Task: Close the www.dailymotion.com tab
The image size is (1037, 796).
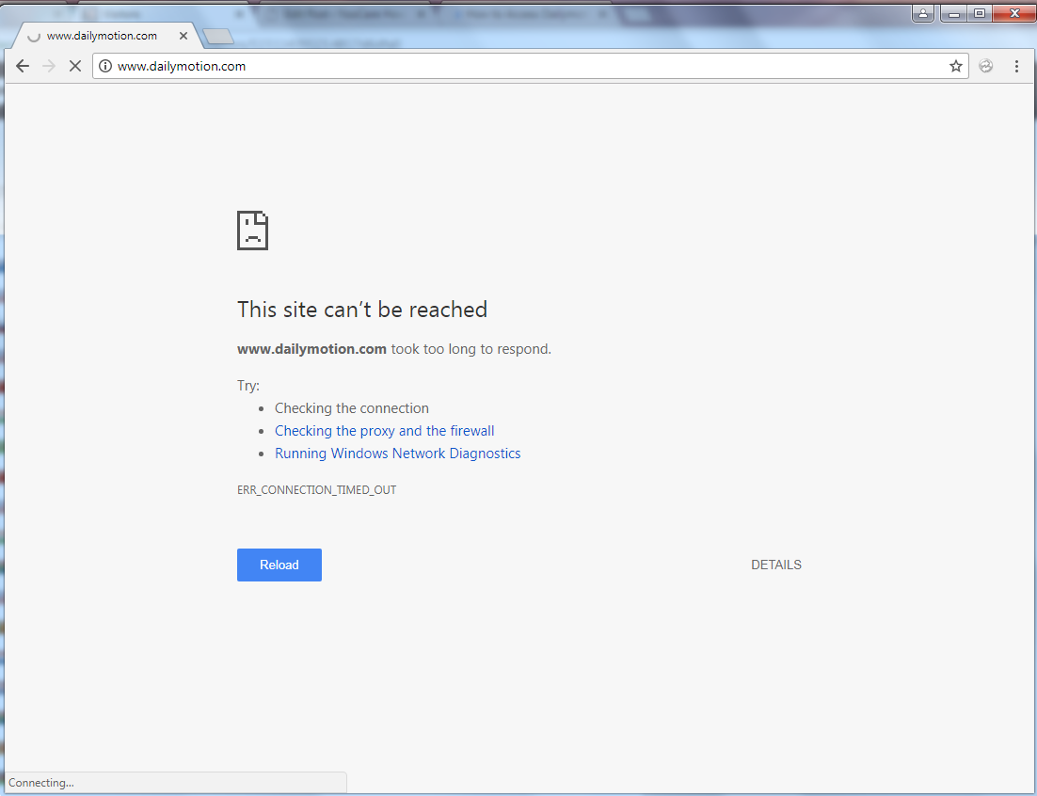Action: (x=183, y=36)
